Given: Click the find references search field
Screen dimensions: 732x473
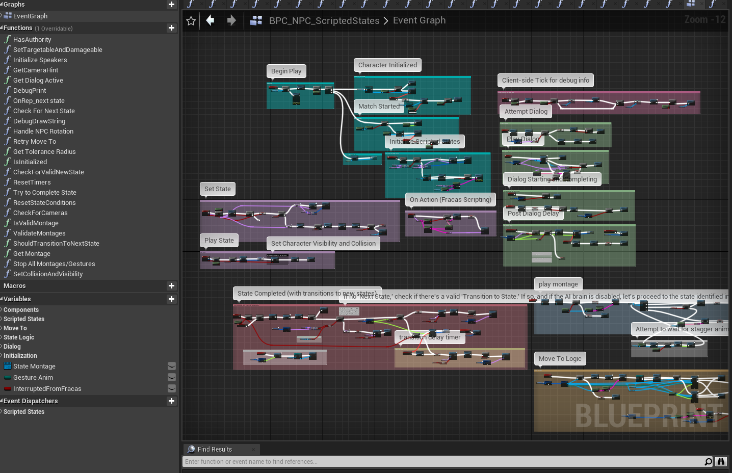Looking at the screenshot, I should click(x=442, y=462).
